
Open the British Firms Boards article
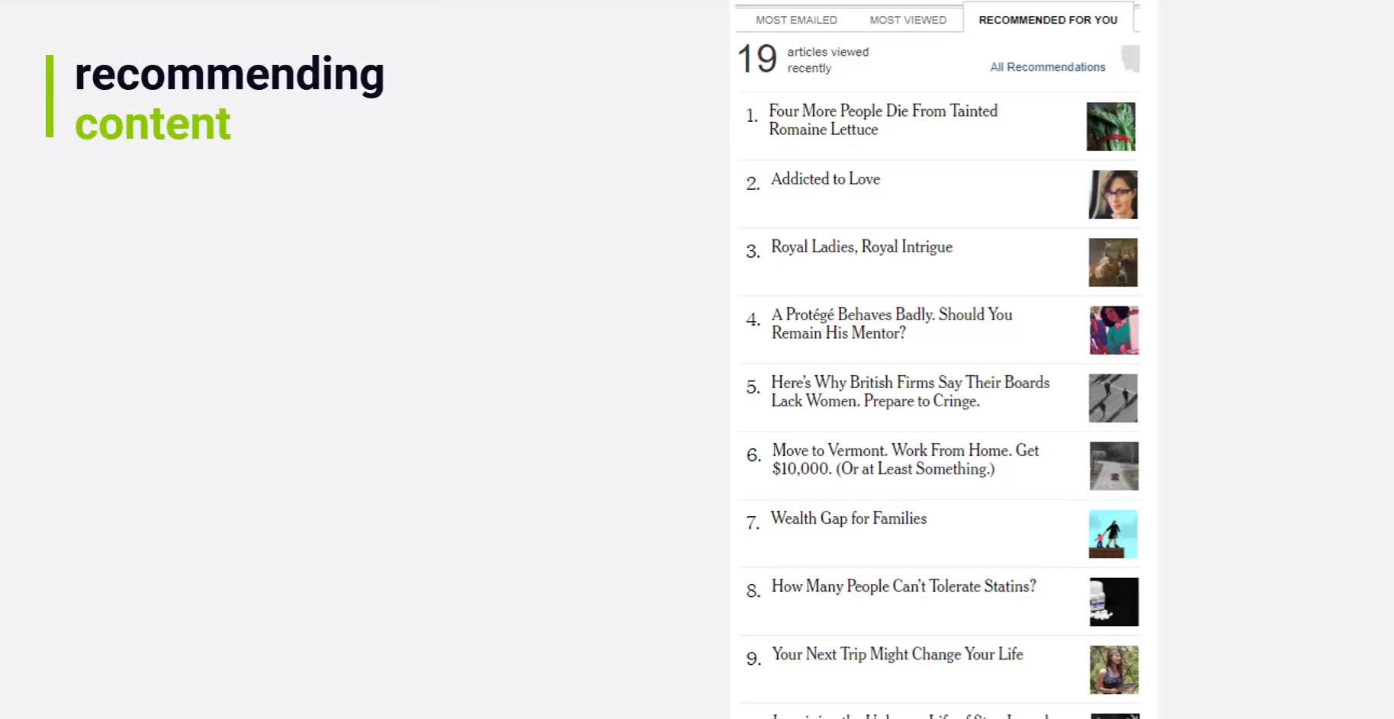(x=910, y=391)
